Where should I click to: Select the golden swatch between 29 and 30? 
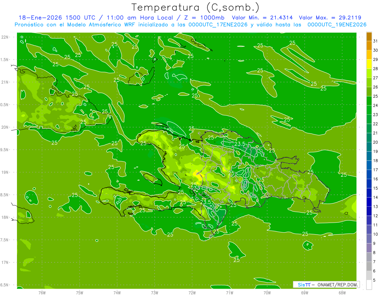369,55
